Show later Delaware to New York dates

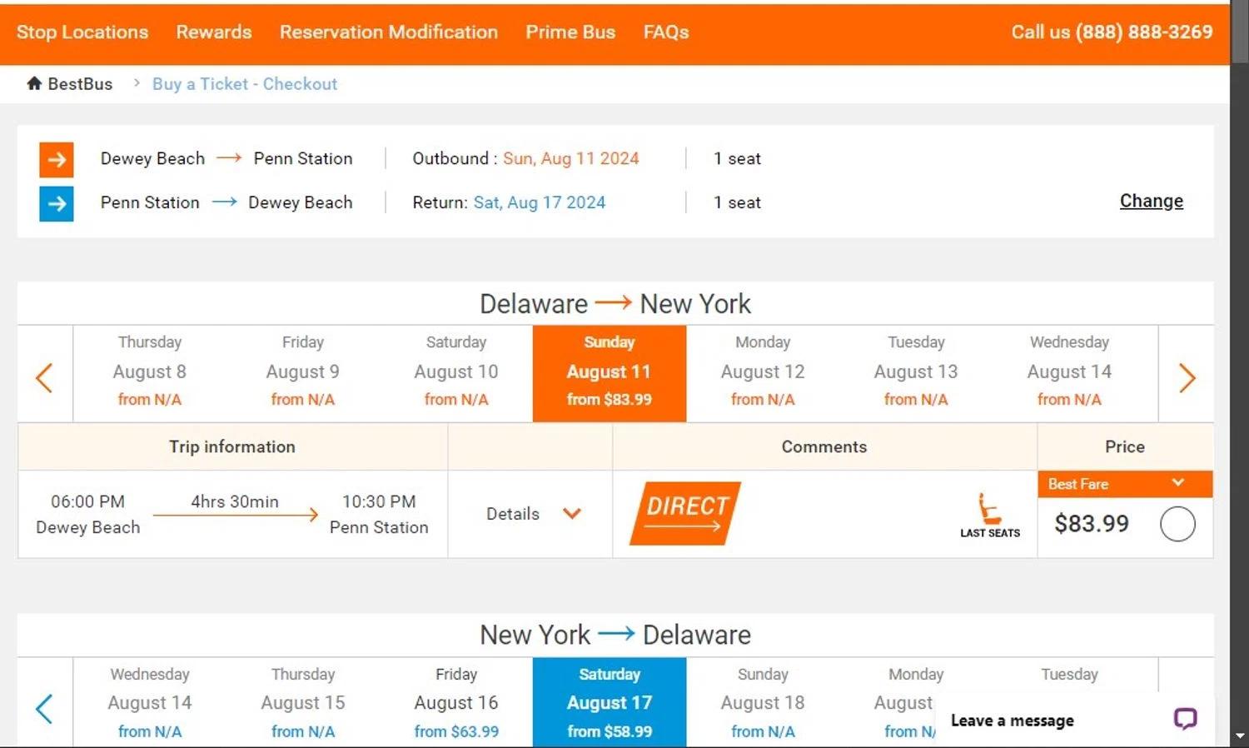(x=1187, y=377)
